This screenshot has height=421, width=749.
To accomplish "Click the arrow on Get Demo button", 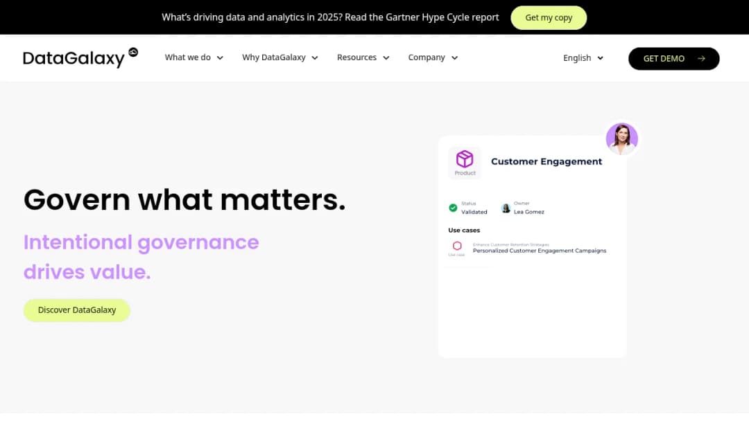I will (x=701, y=59).
